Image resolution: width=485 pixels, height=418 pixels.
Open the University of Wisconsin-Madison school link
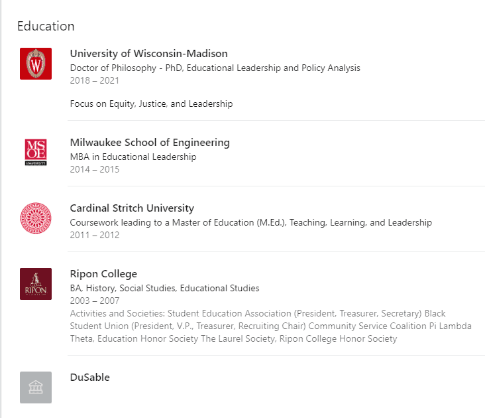tap(149, 54)
